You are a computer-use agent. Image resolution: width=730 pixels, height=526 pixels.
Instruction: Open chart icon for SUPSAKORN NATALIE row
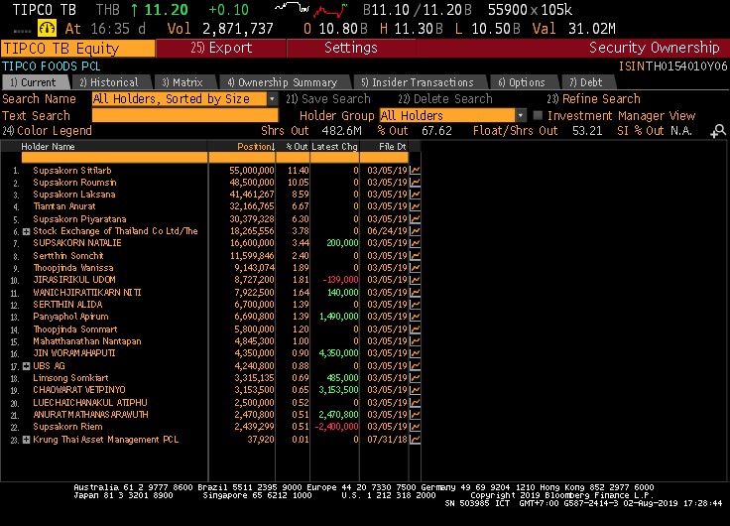(416, 242)
